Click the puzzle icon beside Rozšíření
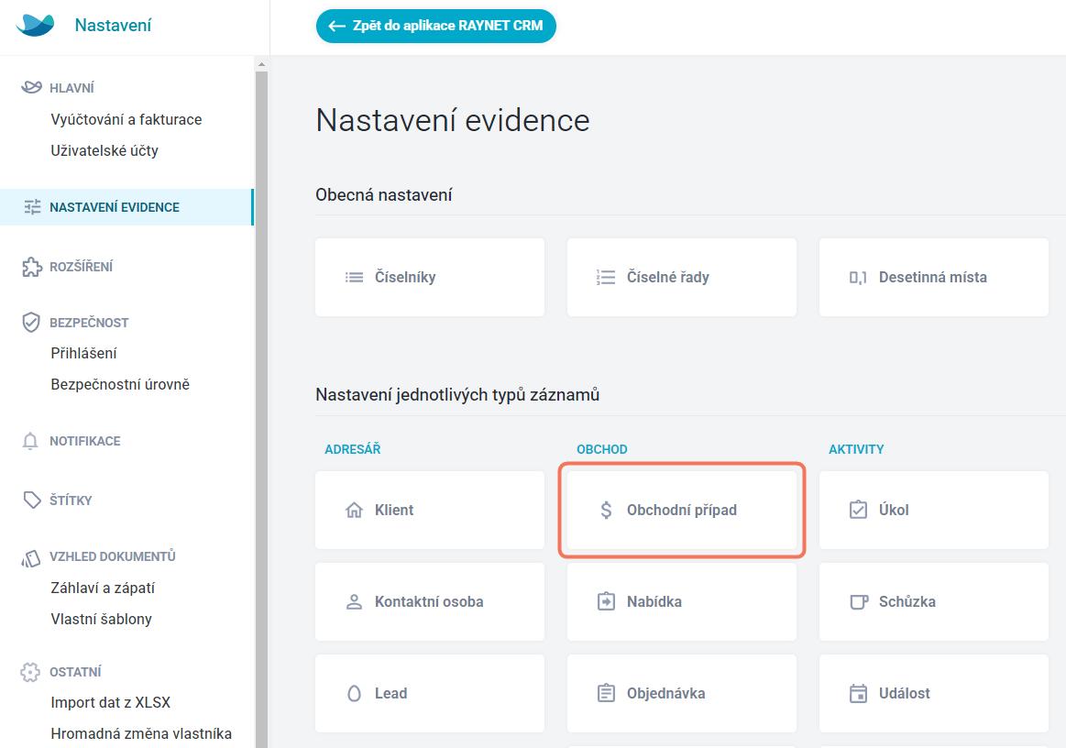The height and width of the screenshot is (748, 1066). pos(32,267)
